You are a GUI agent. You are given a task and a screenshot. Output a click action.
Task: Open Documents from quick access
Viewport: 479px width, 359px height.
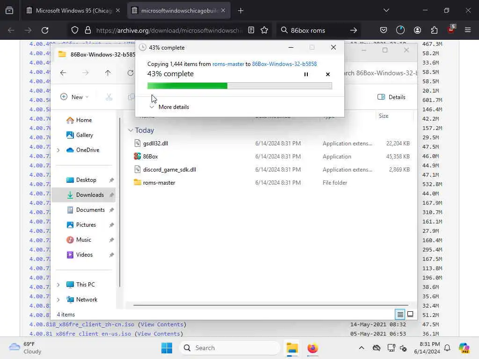(x=84, y=210)
